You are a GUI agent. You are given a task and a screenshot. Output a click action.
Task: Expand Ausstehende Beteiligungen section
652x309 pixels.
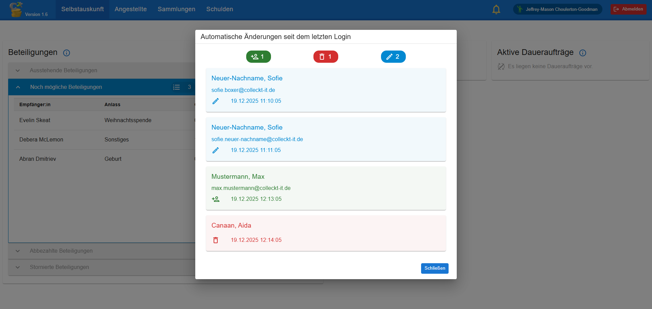18,71
